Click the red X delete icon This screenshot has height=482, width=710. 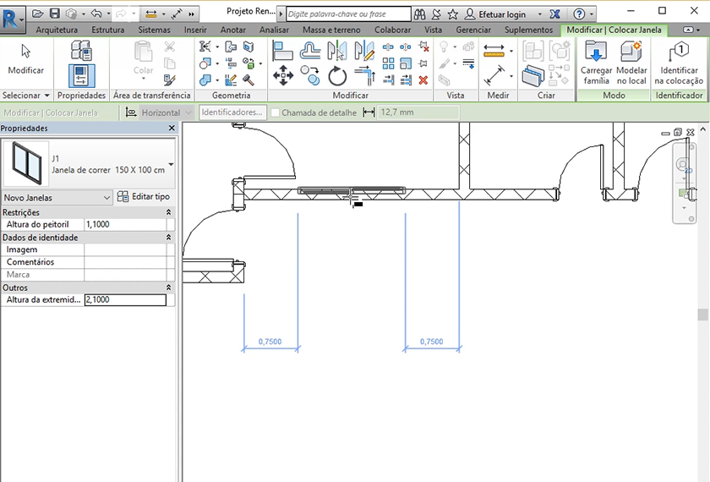click(423, 80)
